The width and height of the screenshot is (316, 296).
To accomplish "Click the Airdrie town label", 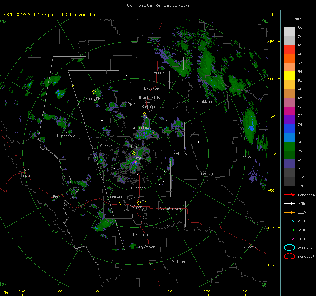I will (138, 188).
